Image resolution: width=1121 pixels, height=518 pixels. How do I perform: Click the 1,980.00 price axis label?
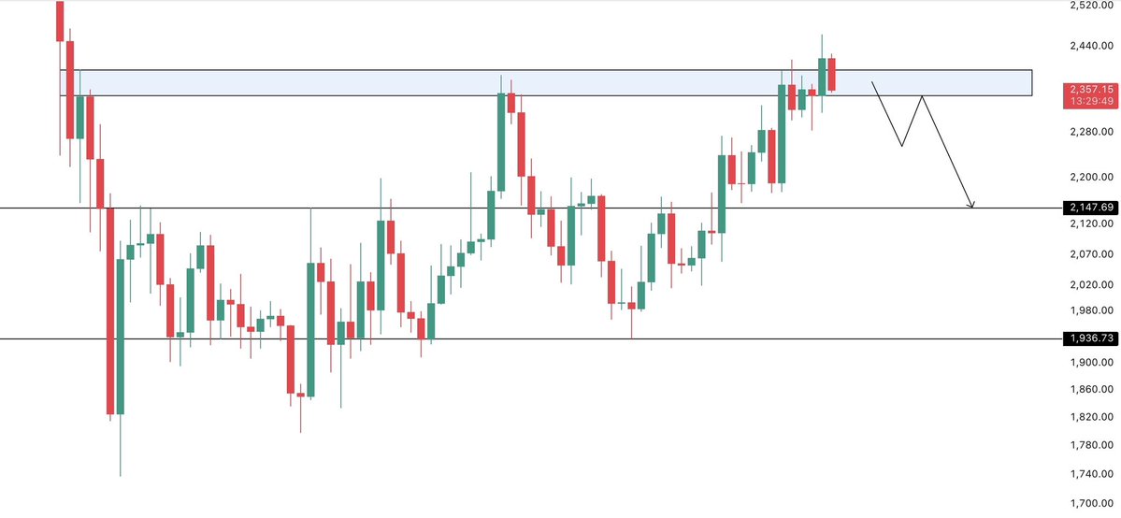(x=1091, y=311)
